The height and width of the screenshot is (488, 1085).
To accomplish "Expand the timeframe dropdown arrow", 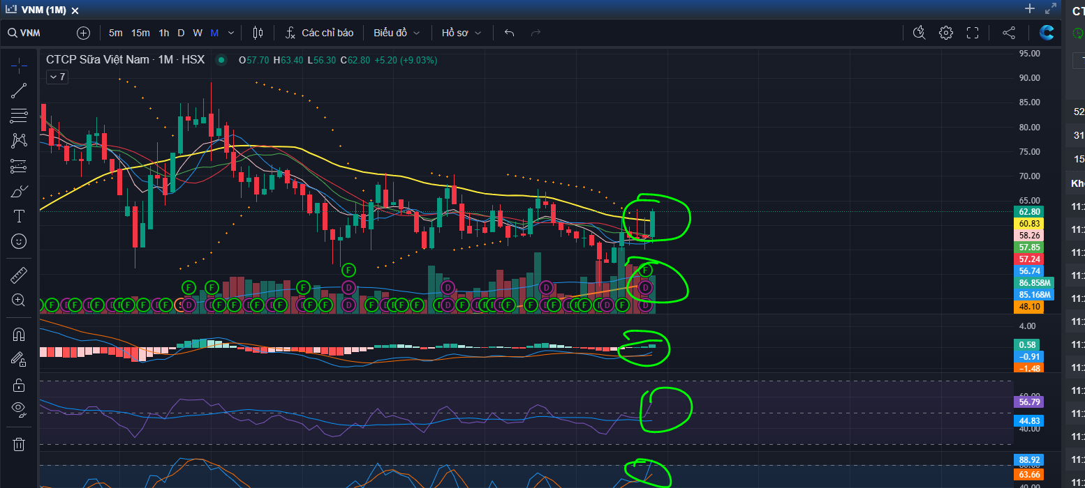I will (x=232, y=33).
